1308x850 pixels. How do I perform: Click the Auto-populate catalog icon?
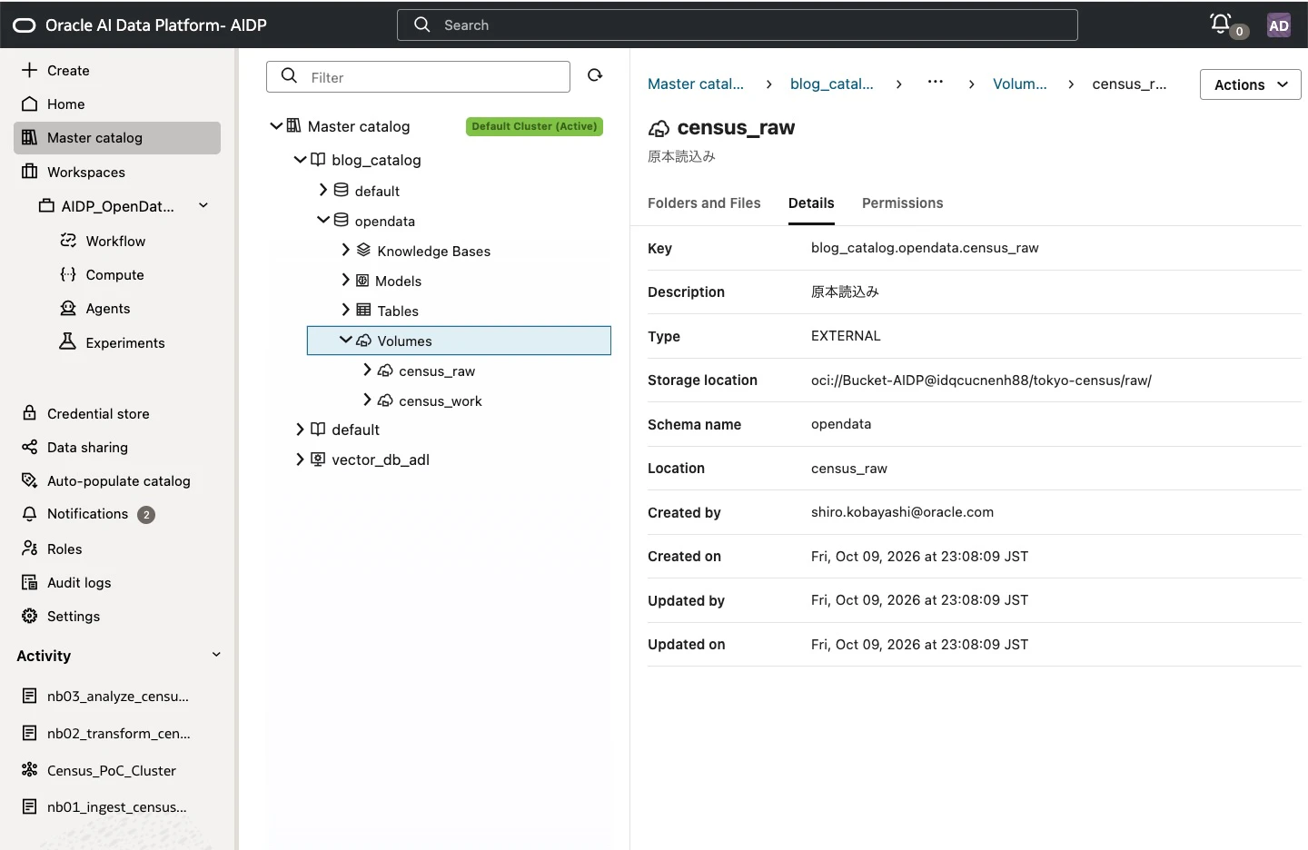[x=30, y=480]
